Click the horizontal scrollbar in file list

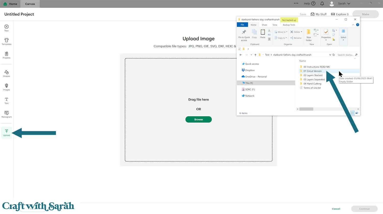tap(306, 109)
